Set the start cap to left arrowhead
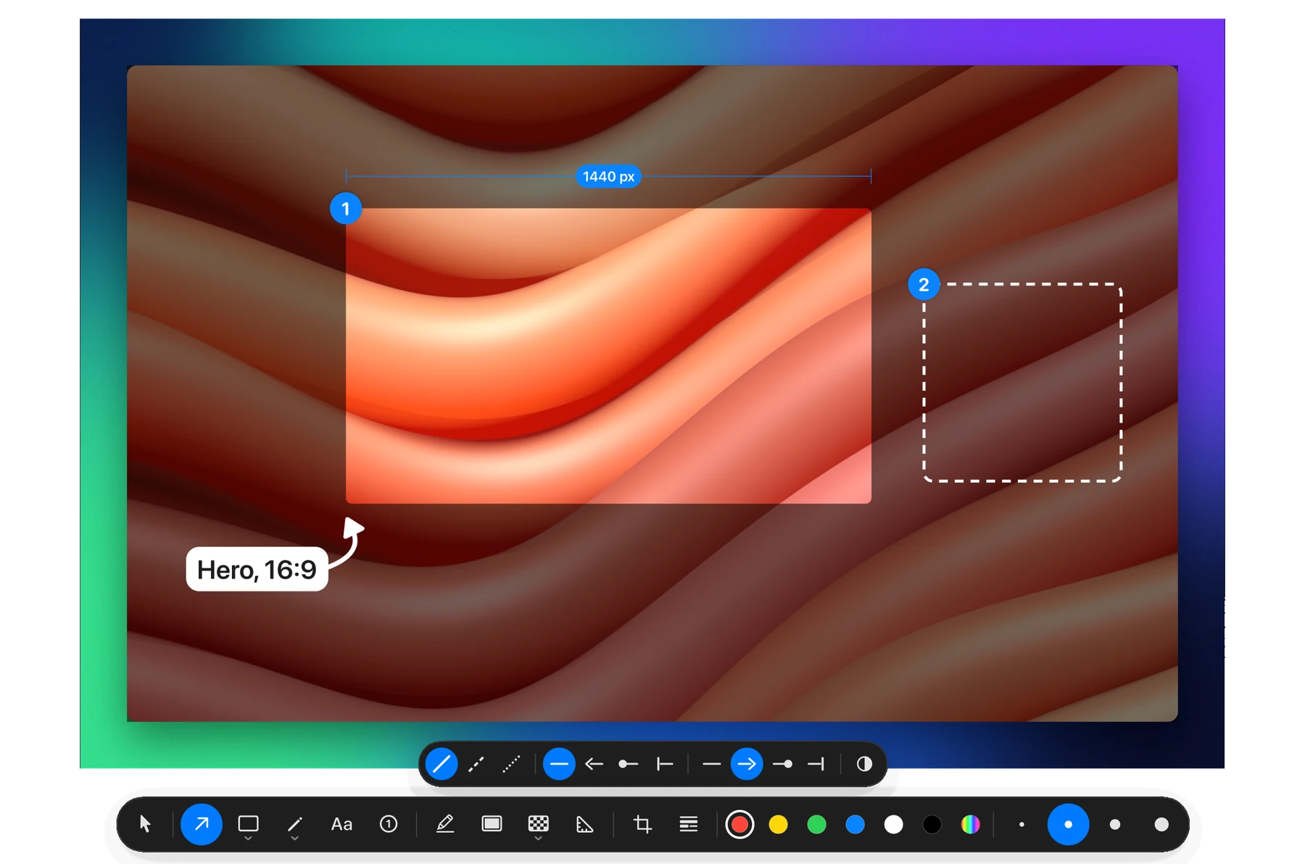 [x=594, y=764]
